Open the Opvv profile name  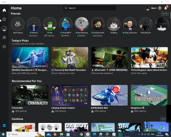click(x=154, y=8)
